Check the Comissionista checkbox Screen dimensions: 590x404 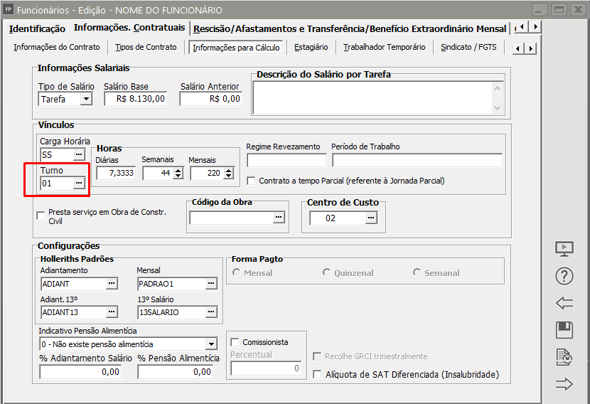coord(235,342)
